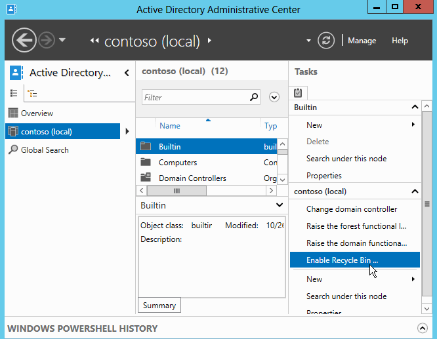
Task: Sort by the Type column header
Action: pyautogui.click(x=270, y=126)
